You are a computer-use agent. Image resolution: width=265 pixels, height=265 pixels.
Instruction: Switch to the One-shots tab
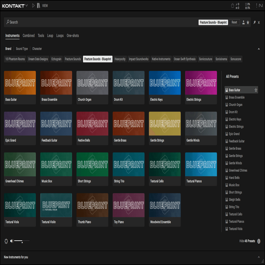(x=73, y=36)
